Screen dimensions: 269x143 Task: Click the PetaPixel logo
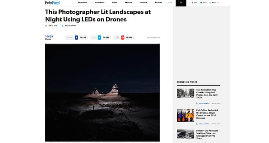click(x=52, y=3)
